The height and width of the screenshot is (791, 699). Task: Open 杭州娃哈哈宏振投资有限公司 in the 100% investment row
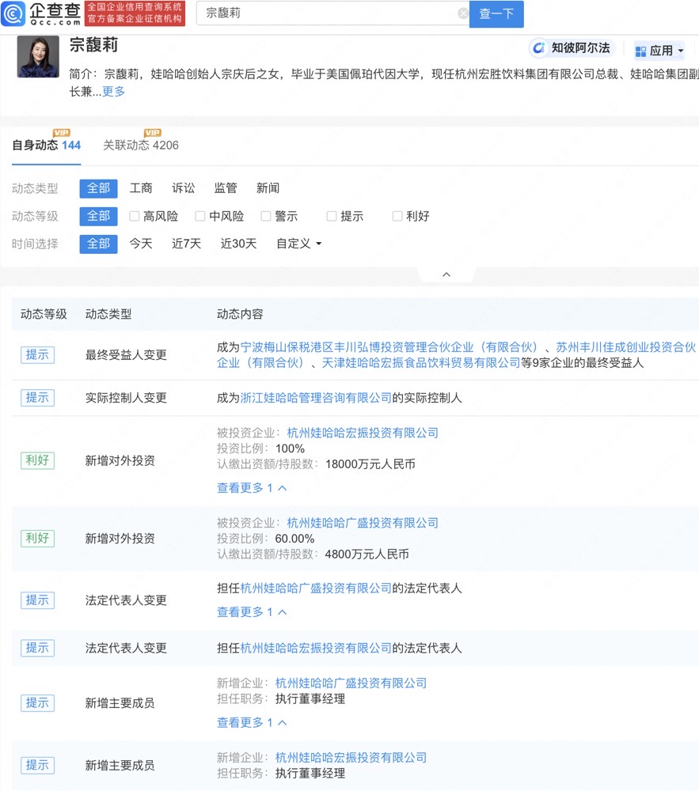pos(363,433)
